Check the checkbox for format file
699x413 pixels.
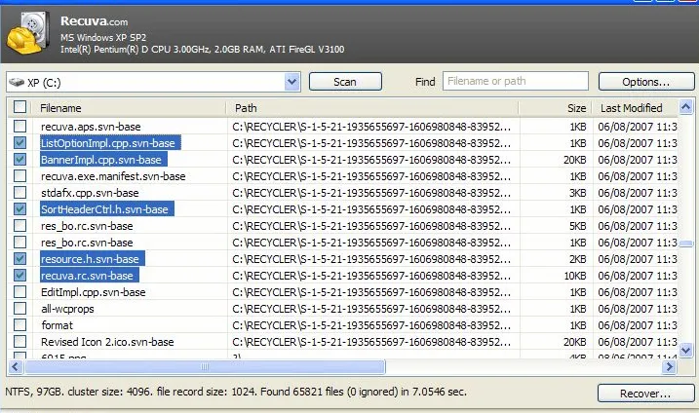(19, 324)
